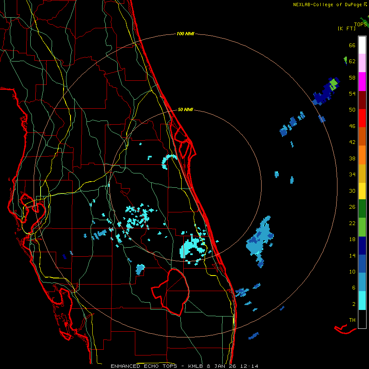
Task: Click the legend value '58'
Action: click(x=352, y=77)
